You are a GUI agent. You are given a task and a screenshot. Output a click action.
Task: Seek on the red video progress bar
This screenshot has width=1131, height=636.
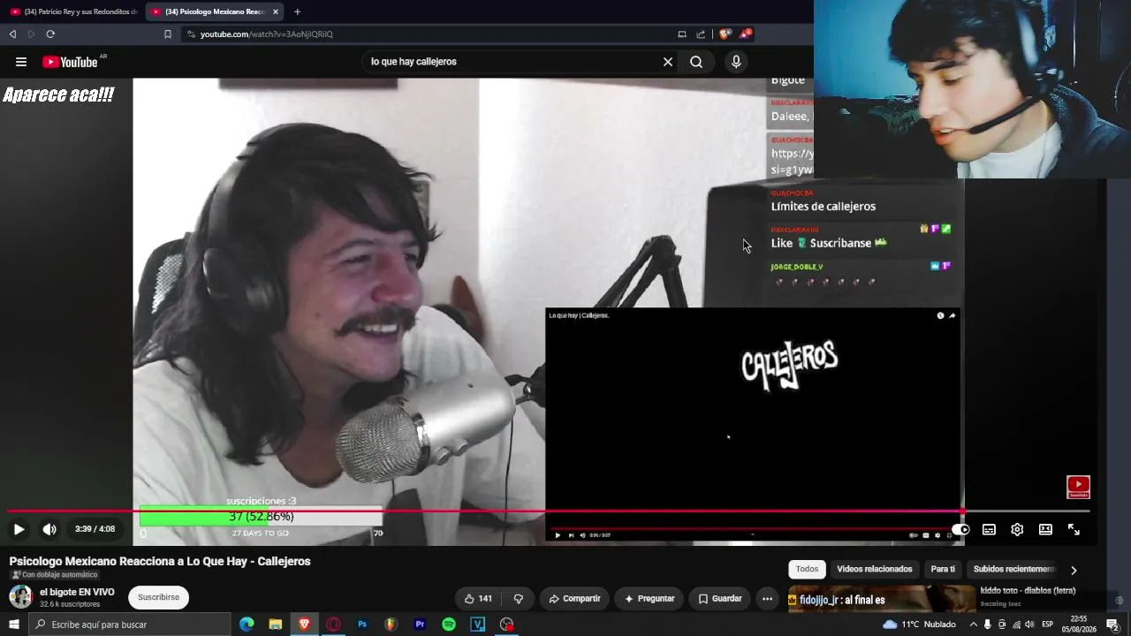pyautogui.click(x=549, y=511)
